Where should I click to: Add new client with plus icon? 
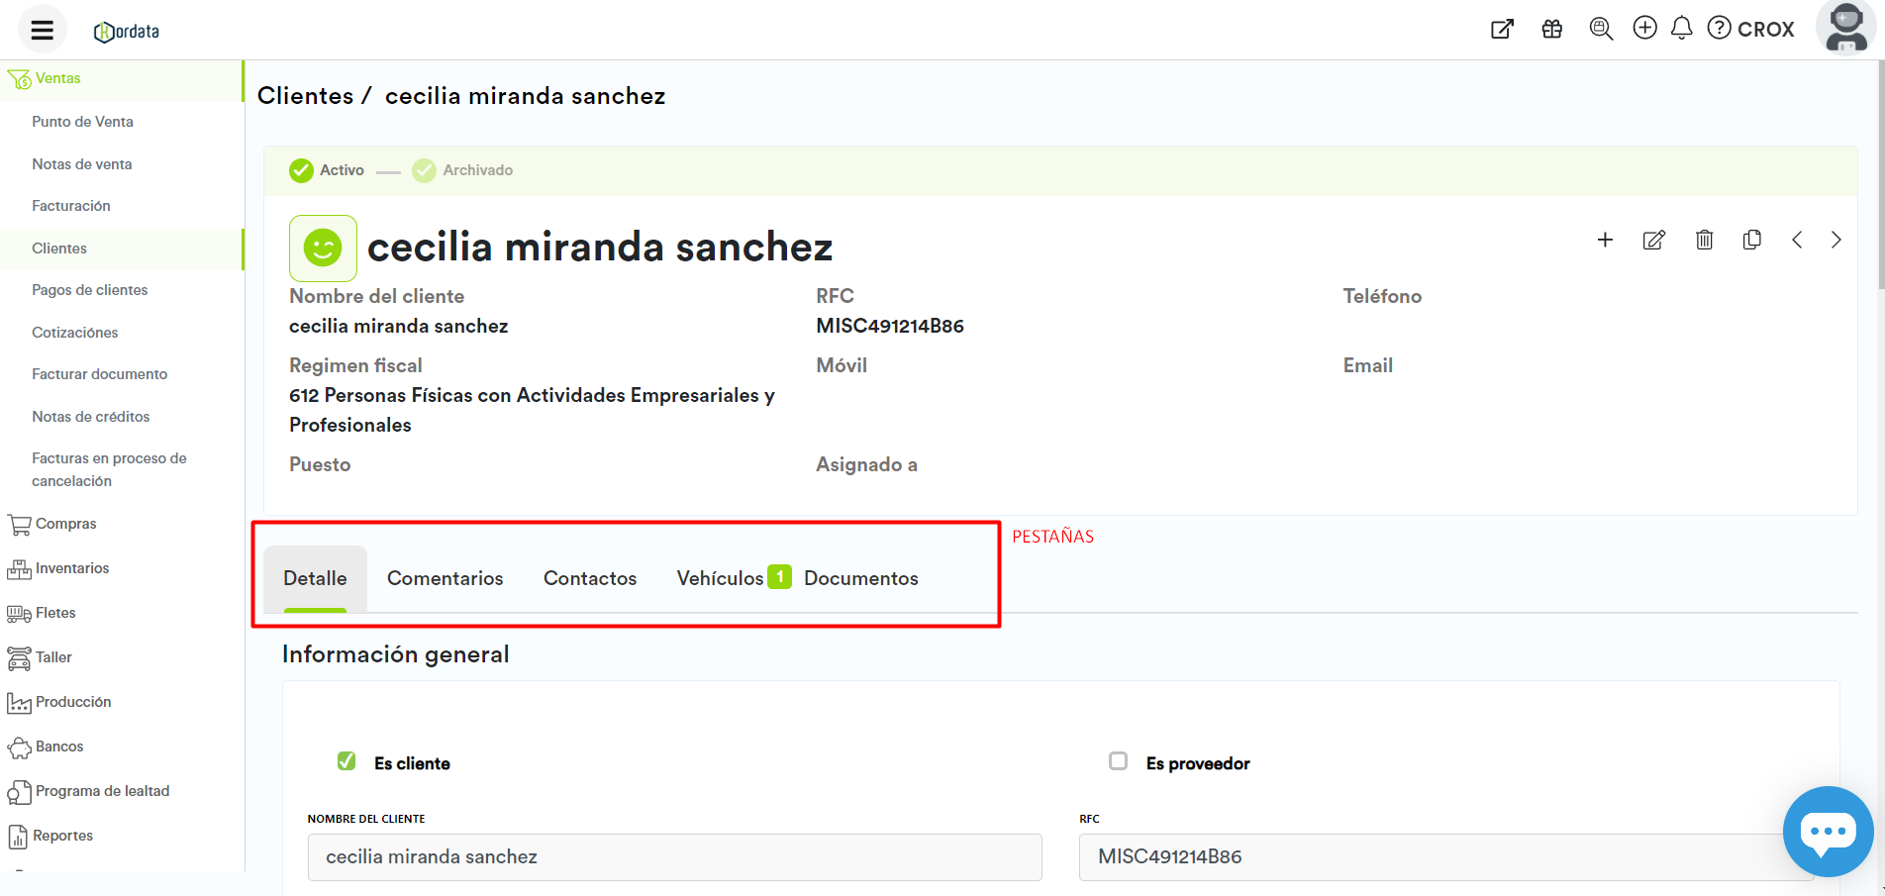tap(1605, 241)
